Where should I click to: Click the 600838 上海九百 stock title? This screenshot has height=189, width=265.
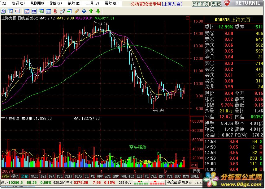232,20
